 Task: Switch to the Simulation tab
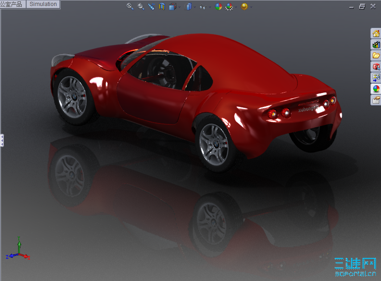pos(43,4)
